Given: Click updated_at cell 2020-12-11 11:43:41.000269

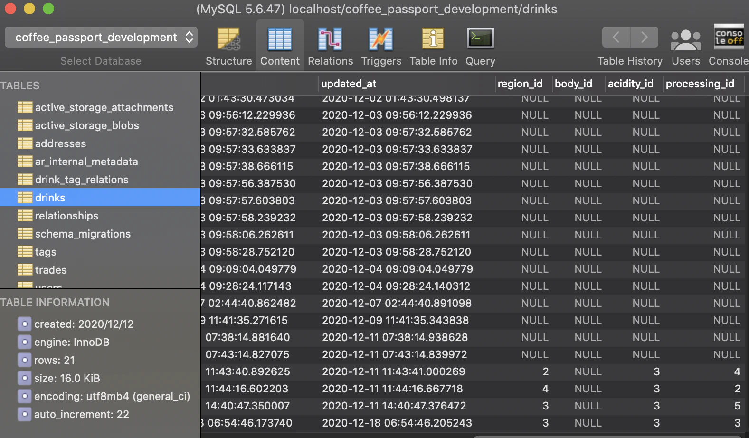Looking at the screenshot, I should [x=394, y=371].
